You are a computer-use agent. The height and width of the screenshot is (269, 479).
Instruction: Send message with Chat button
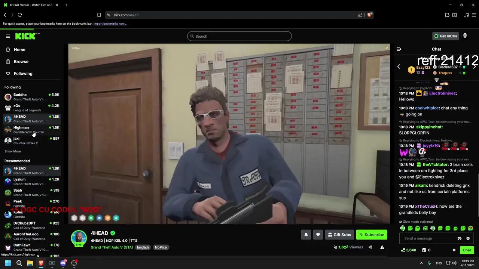pos(467,250)
